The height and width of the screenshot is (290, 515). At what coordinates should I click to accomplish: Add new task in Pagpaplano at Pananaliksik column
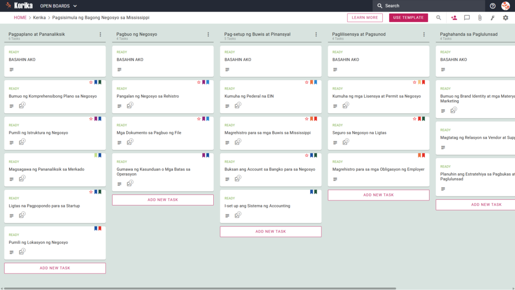click(x=55, y=268)
